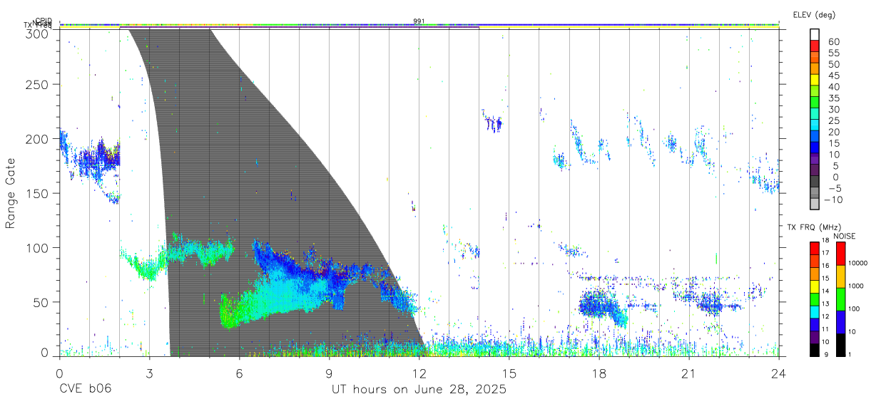Viewport: 876px width, 404px height.
Task: Click the 'ELEV (deg)' legend title
Action: 814,15
